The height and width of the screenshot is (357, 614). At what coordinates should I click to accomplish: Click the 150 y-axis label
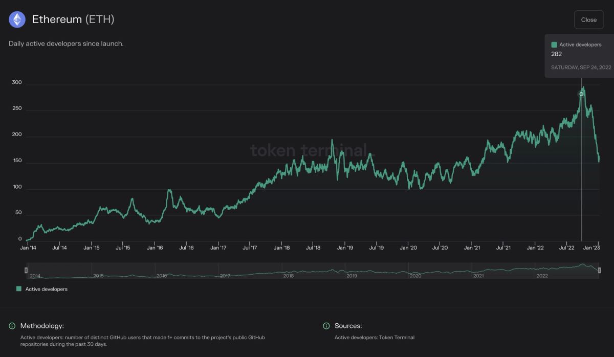point(16,161)
